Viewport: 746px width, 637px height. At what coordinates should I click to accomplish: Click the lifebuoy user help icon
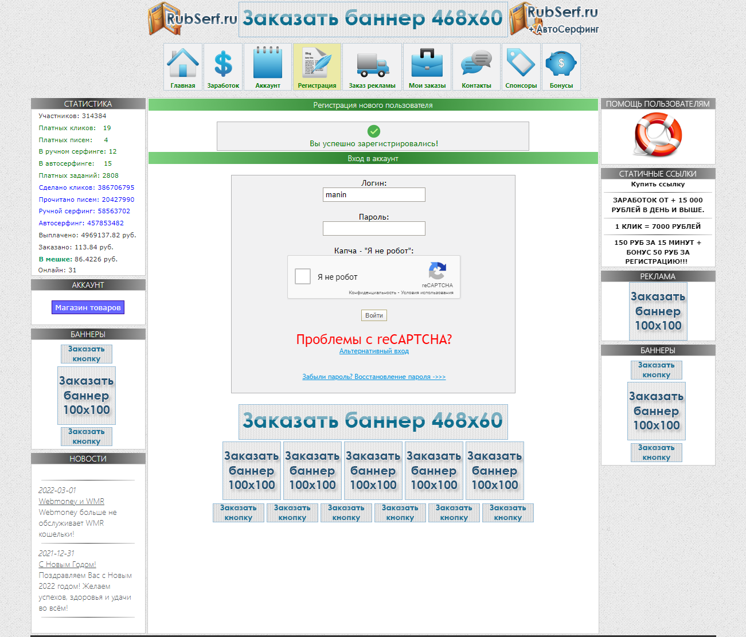(658, 135)
